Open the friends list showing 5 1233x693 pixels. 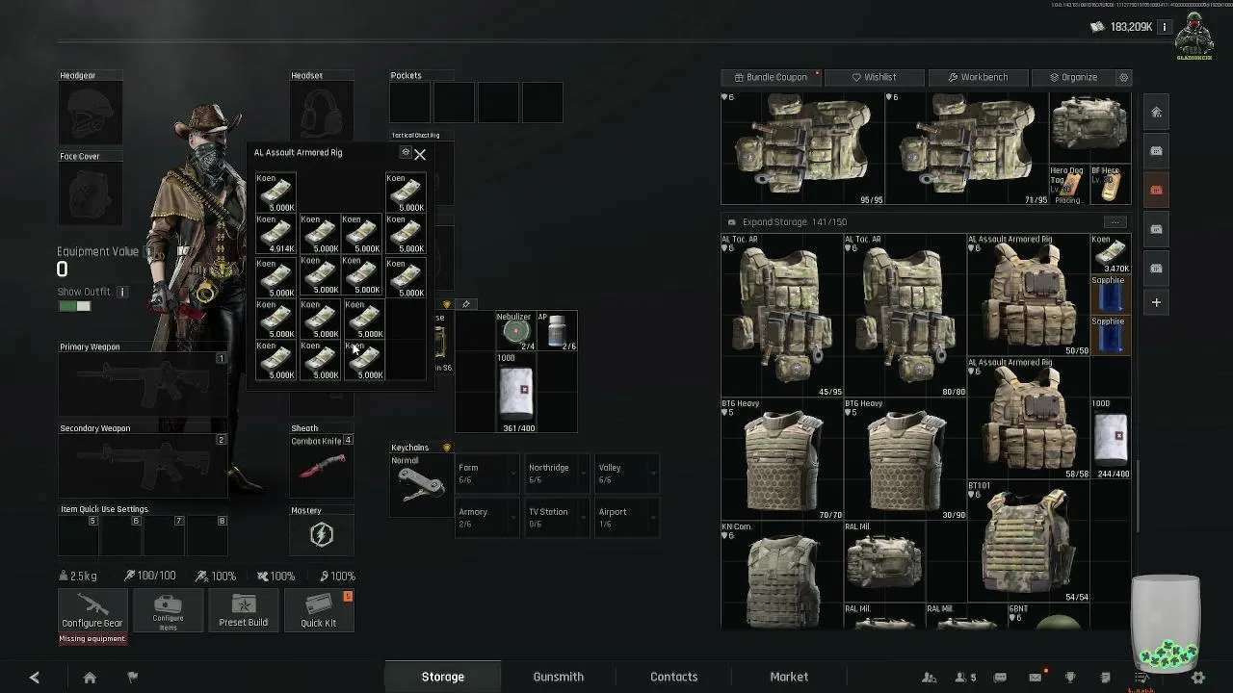tap(965, 678)
